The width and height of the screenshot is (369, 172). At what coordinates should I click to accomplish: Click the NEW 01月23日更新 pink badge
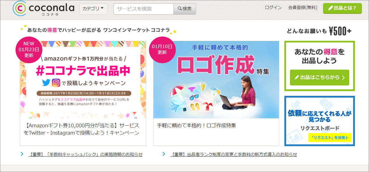(29, 50)
